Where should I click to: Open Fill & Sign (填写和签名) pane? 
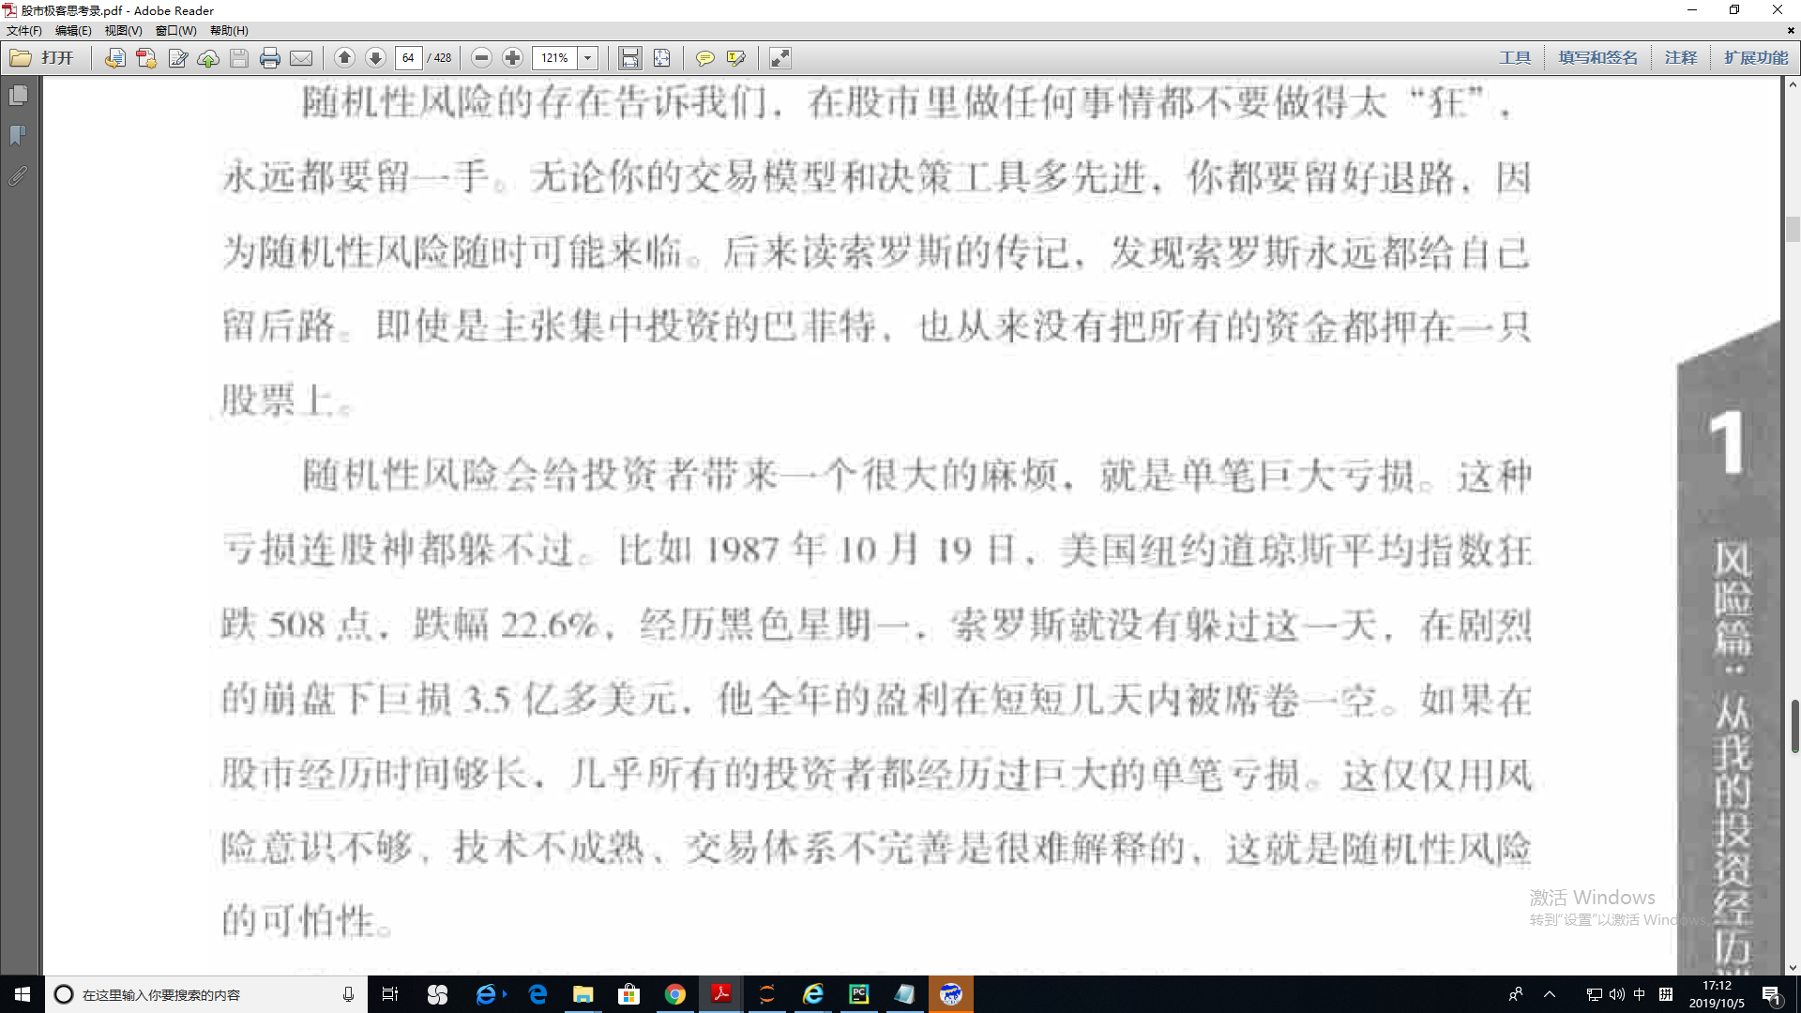point(1597,58)
